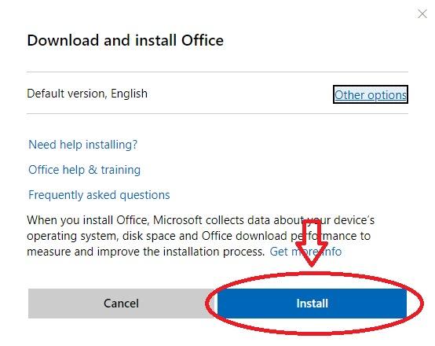
Task: Click the word Microsoft in the notice text
Action: point(177,220)
